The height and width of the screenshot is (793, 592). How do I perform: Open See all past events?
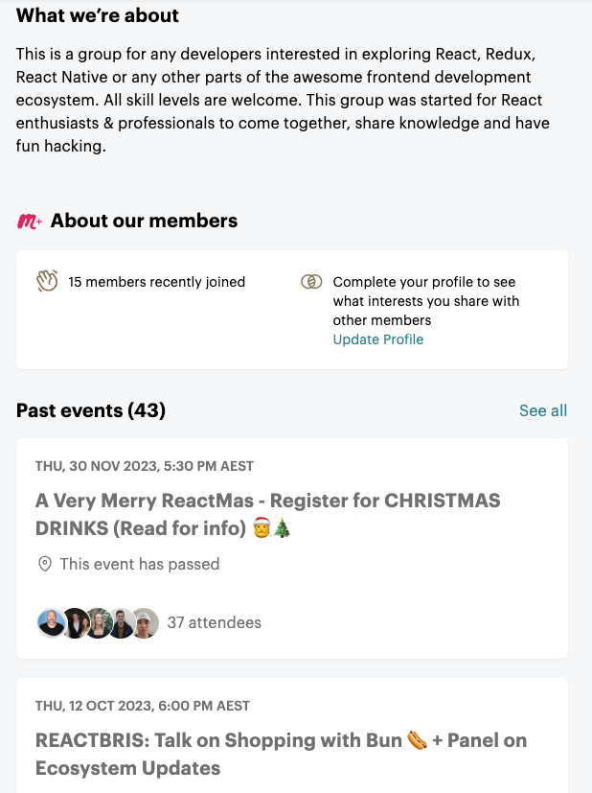point(542,410)
